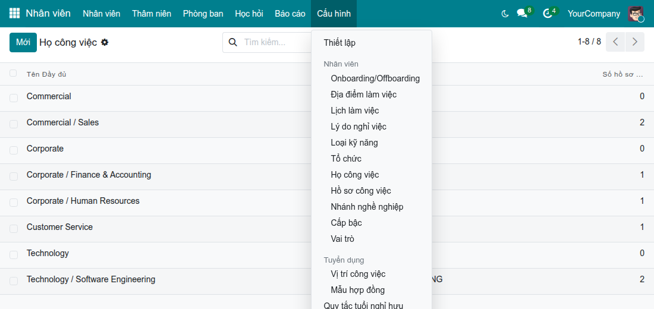Toggle dark mode moon icon
Viewport: 654px width, 309px height.
(x=505, y=14)
